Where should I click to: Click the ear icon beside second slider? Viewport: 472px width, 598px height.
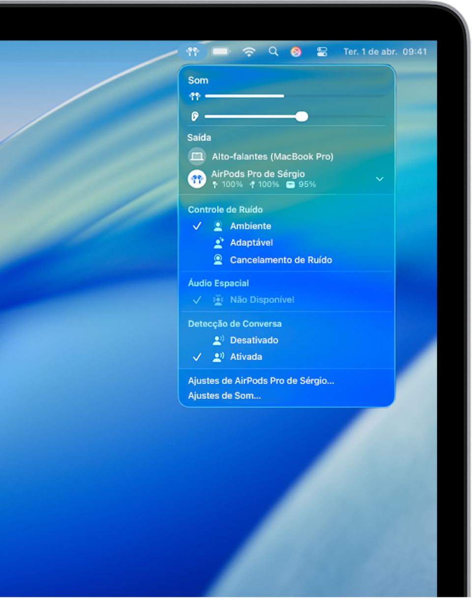[x=195, y=117]
